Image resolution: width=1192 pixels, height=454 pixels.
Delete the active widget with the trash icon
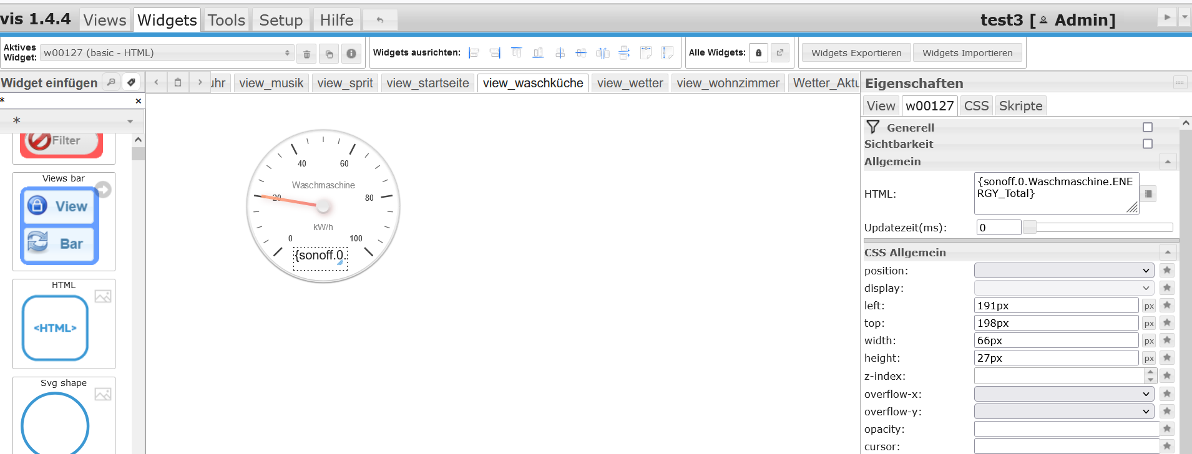[306, 54]
